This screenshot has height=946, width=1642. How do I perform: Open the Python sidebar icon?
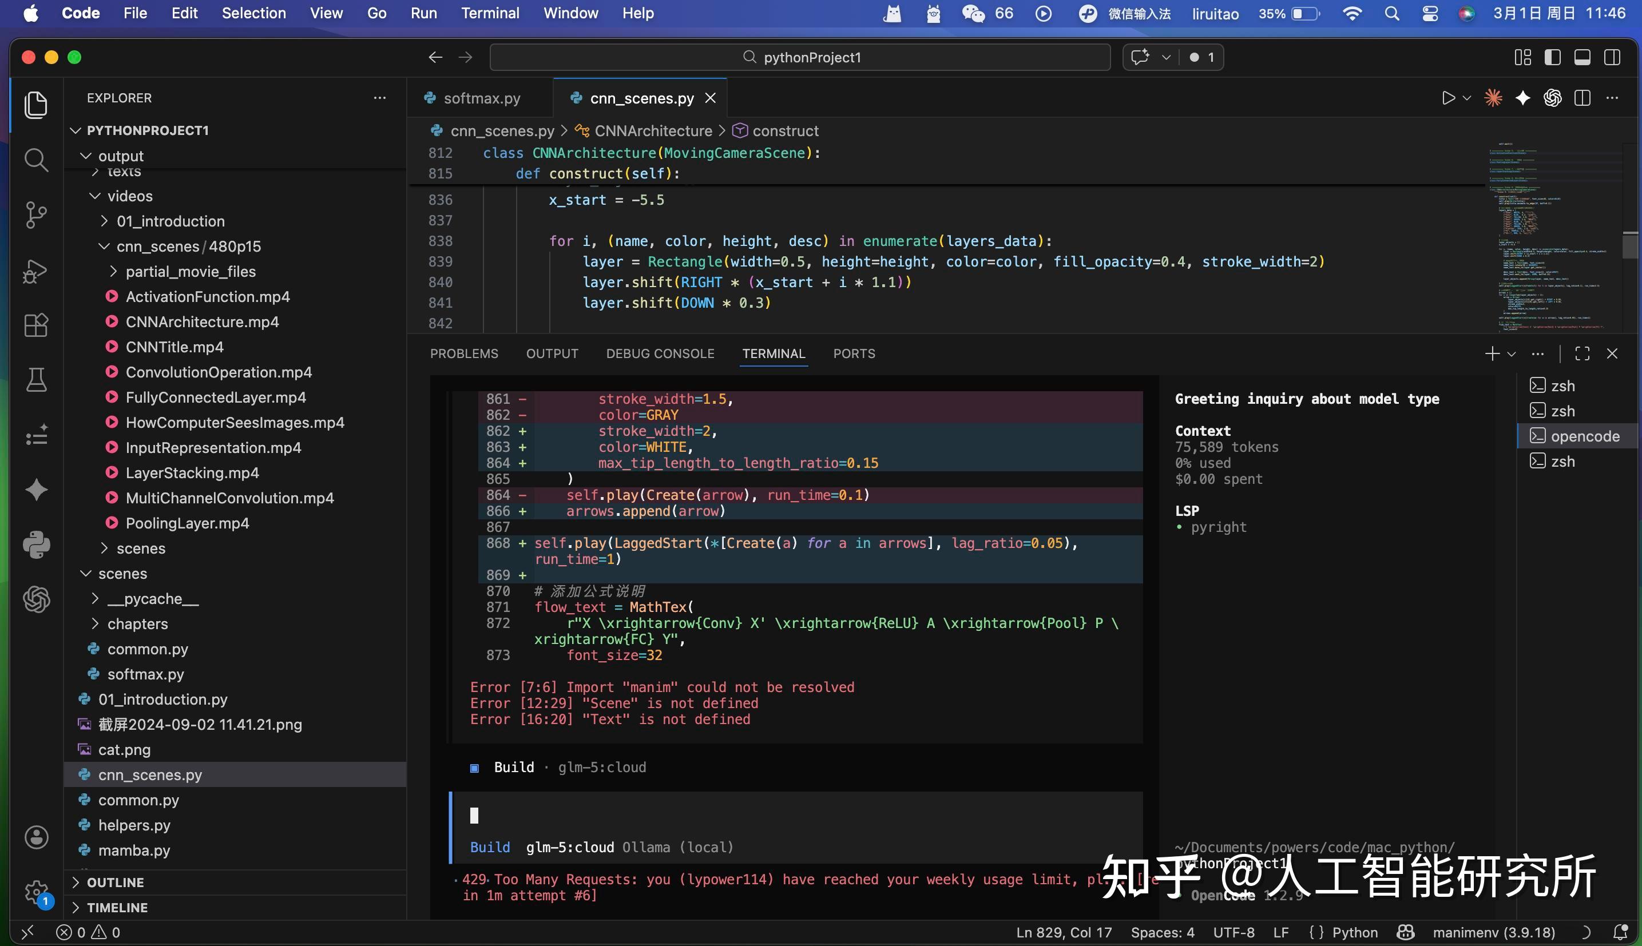35,544
